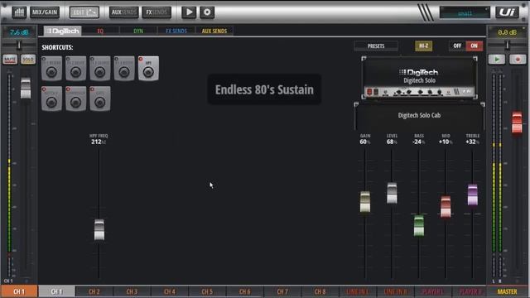Screen dimensions: 530x298
Task: Select the third shortcut knob in second row
Action: (x=100, y=99)
